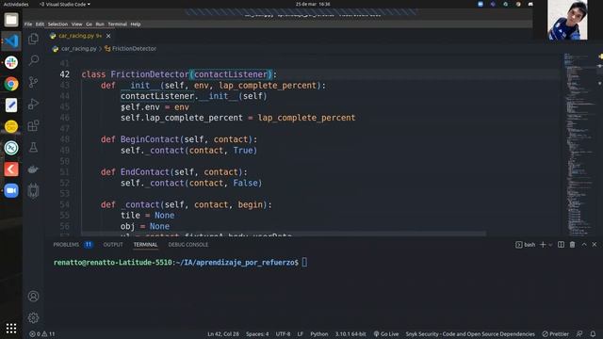Click Ln 42, Col 28 in status bar
Screen dimensions: 603x339
pyautogui.click(x=223, y=334)
